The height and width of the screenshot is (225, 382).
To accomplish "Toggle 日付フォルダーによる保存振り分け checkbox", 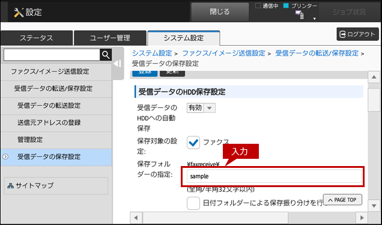I will [193, 203].
